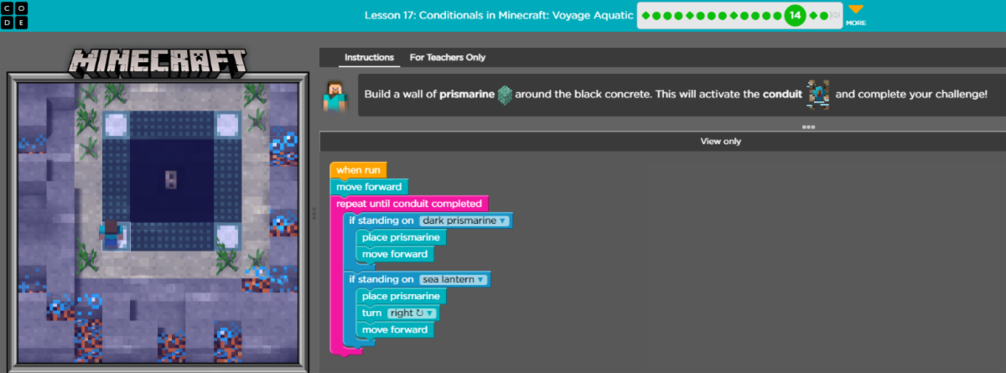The height and width of the screenshot is (373, 1006).
Task: Click the Code.org logo
Action: coord(14,15)
